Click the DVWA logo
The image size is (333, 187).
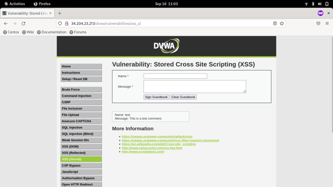click(166, 46)
